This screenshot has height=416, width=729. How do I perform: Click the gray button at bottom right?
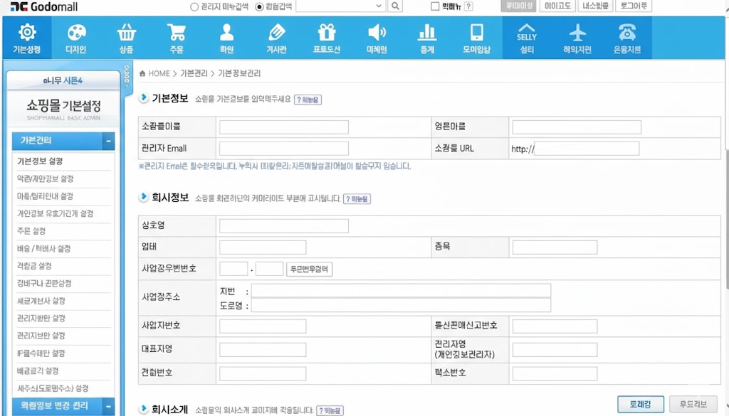point(693,404)
